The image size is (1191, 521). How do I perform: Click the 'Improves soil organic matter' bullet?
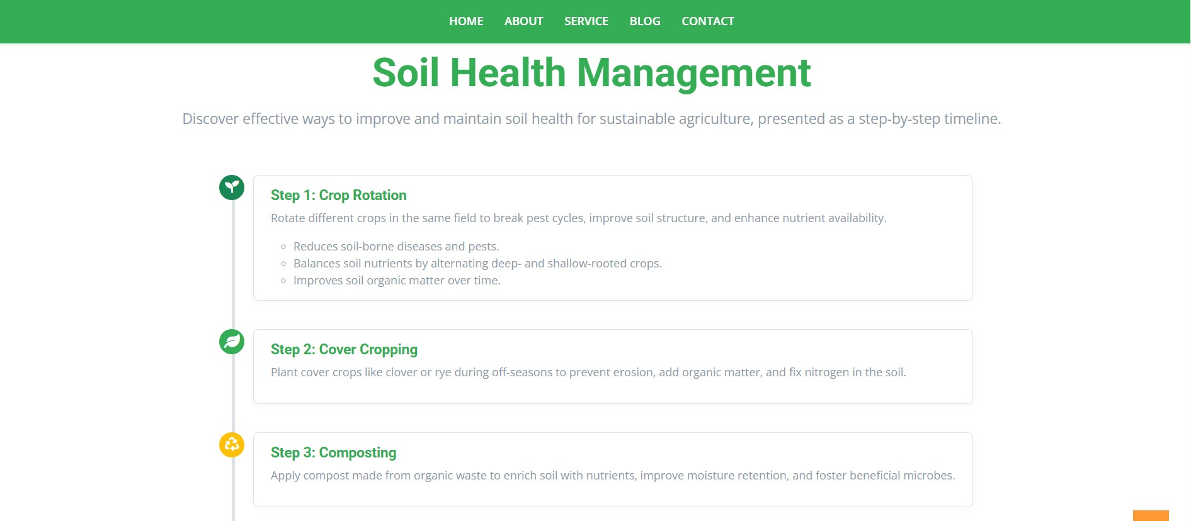point(397,281)
